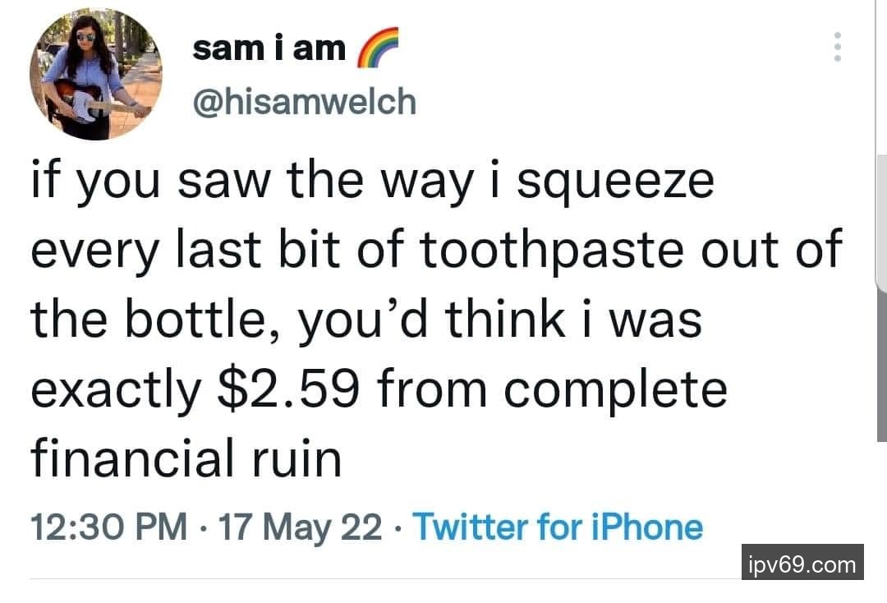Click the "Twitter for iPhone" source link
This screenshot has width=887, height=603.
(558, 527)
